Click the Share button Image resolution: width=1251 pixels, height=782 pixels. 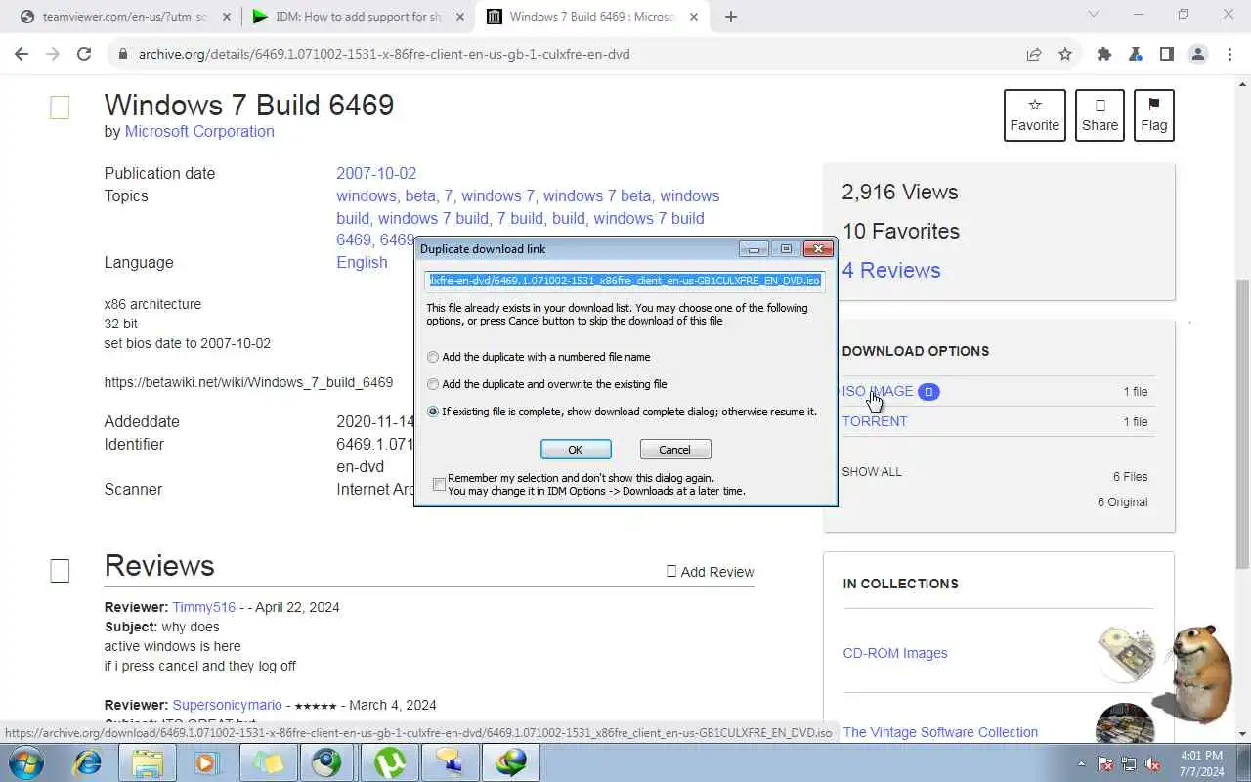pos(1100,114)
